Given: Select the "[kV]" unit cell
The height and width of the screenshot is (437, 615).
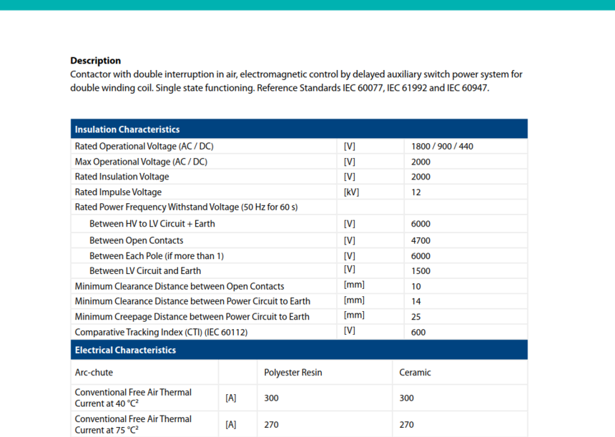Looking at the screenshot, I should pyautogui.click(x=351, y=192).
